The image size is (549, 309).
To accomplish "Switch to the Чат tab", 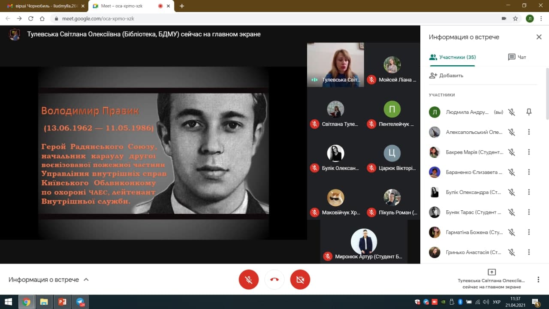I will click(x=517, y=57).
